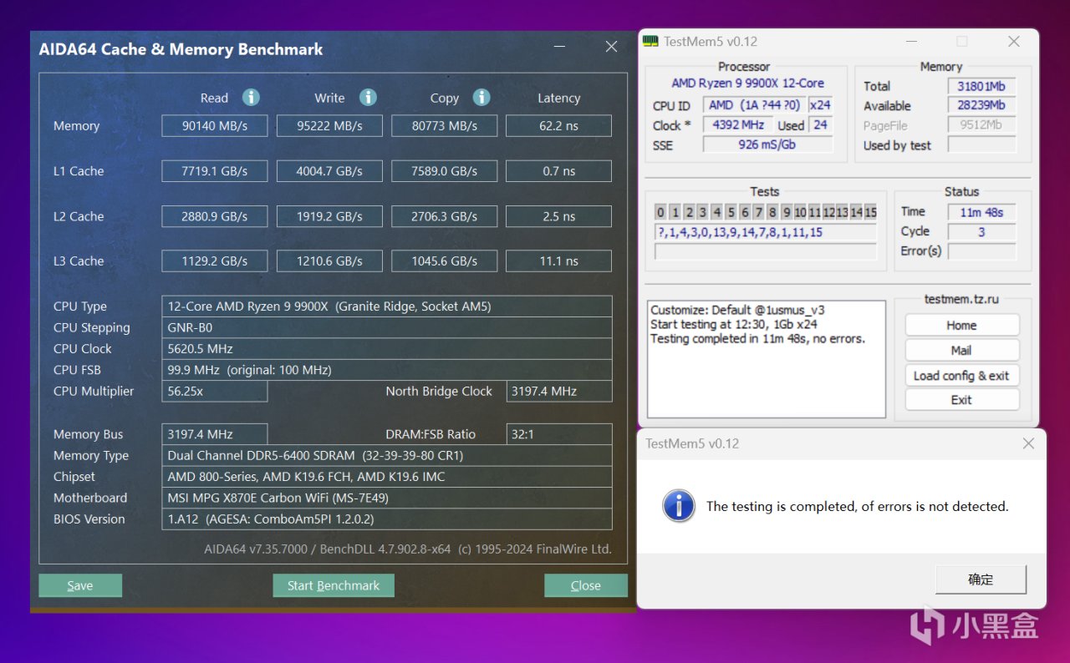
Task: Save the AIDA64 benchmark results
Action: click(80, 585)
